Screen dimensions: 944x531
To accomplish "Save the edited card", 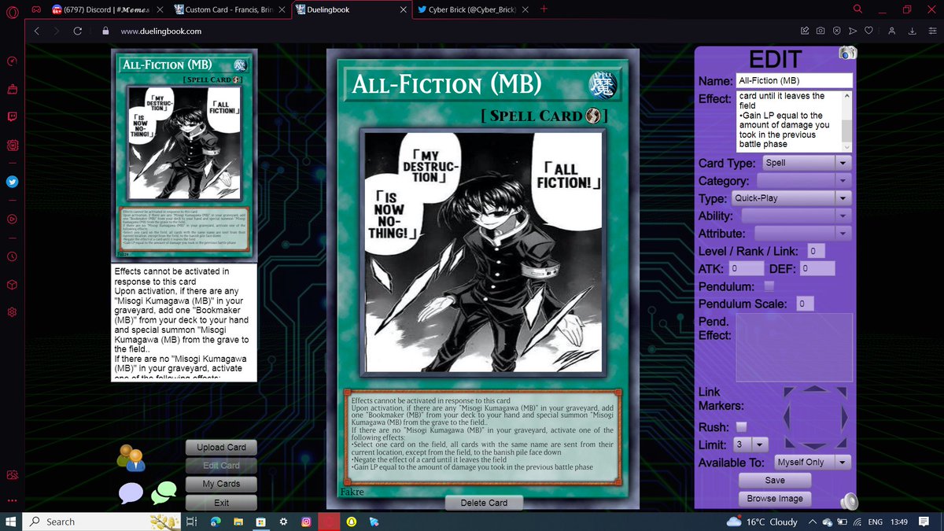I will tap(775, 480).
